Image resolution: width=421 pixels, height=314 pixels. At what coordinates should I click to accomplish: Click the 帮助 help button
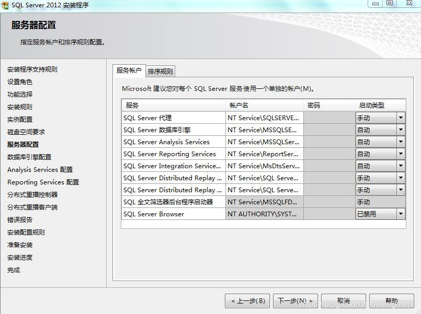(x=392, y=301)
